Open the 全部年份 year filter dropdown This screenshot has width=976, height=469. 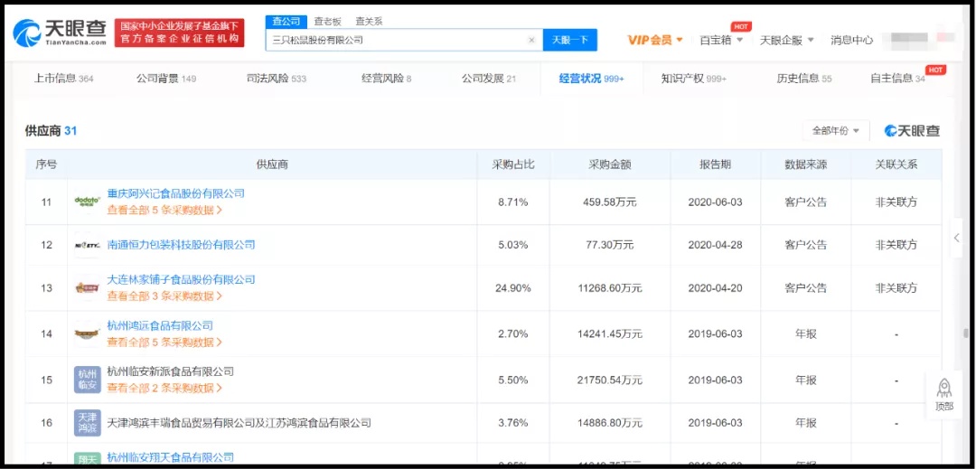tap(836, 131)
